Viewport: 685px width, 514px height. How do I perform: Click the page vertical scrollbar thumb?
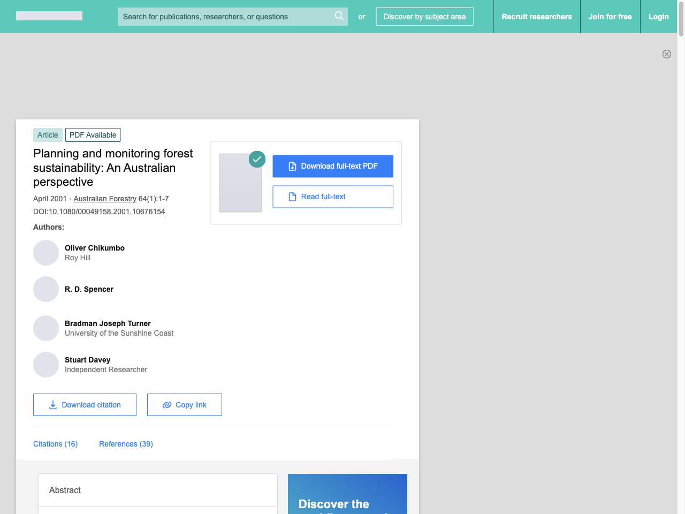coord(681,18)
